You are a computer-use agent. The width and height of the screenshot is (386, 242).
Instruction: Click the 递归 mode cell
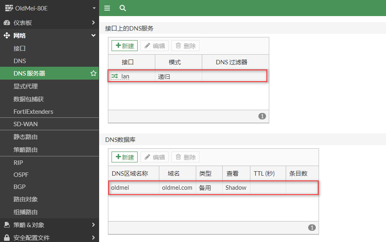pyautogui.click(x=179, y=76)
